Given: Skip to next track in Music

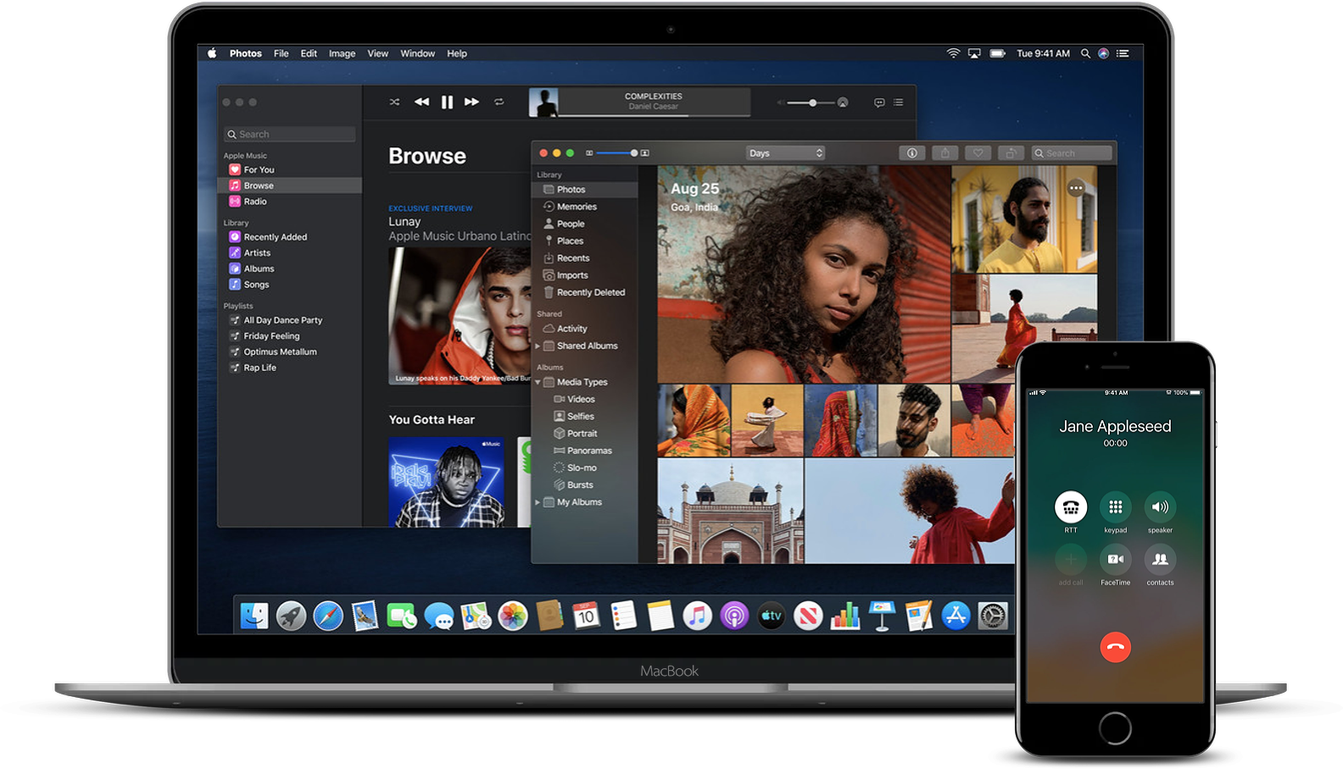Looking at the screenshot, I should (471, 102).
